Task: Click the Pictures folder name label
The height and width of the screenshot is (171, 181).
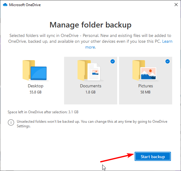Action: tap(146, 86)
